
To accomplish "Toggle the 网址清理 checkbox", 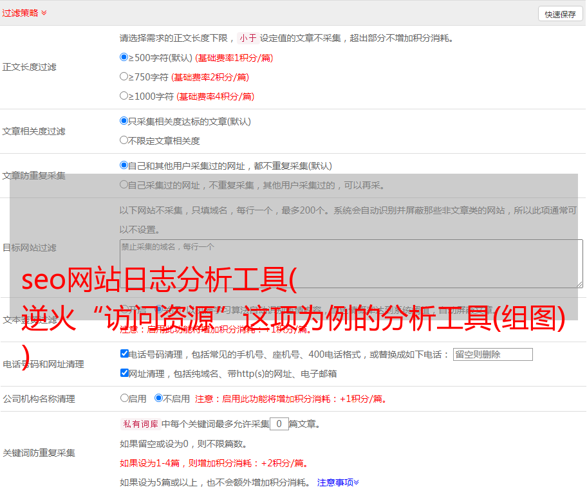I will pyautogui.click(x=125, y=373).
